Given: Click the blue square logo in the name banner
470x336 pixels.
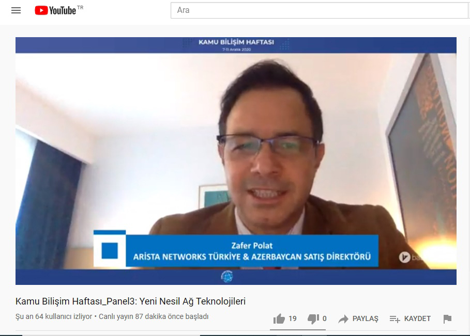Looking at the screenshot, I should pos(110,249).
